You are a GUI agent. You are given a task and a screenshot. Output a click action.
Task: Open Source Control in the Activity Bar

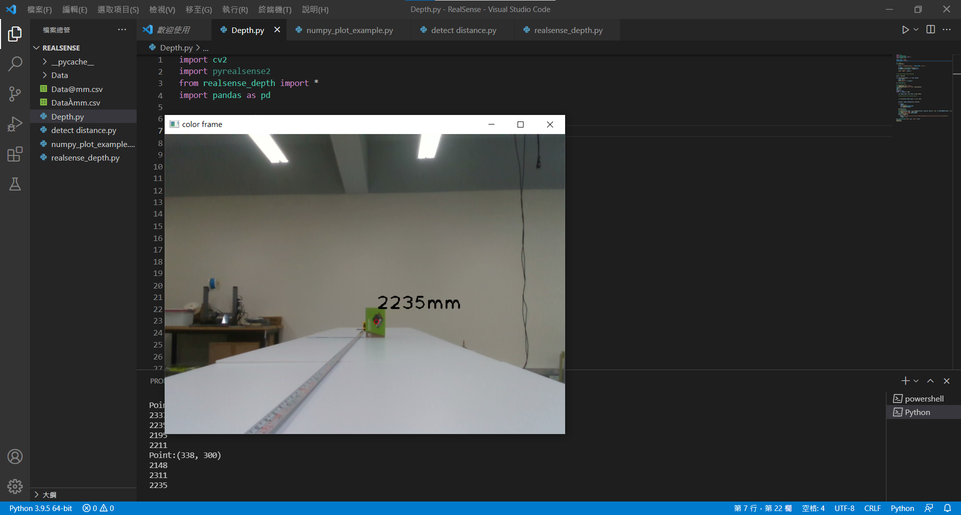[15, 94]
